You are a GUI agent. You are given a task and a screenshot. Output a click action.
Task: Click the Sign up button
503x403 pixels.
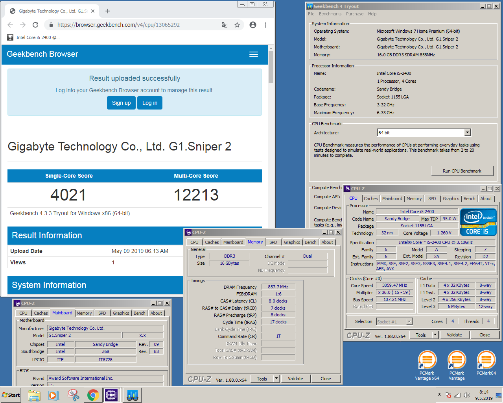coord(121,103)
